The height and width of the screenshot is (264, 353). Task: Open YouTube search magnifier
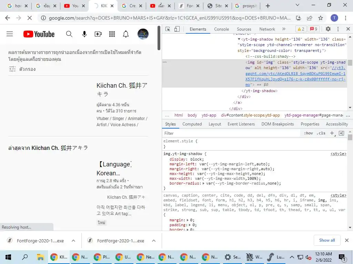(69, 34)
